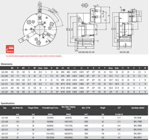Click the K1 column header in Dimensions
The height and width of the screenshot is (140, 149).
(63, 68)
